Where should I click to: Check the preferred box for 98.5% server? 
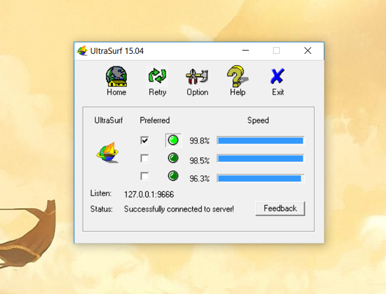pyautogui.click(x=144, y=158)
